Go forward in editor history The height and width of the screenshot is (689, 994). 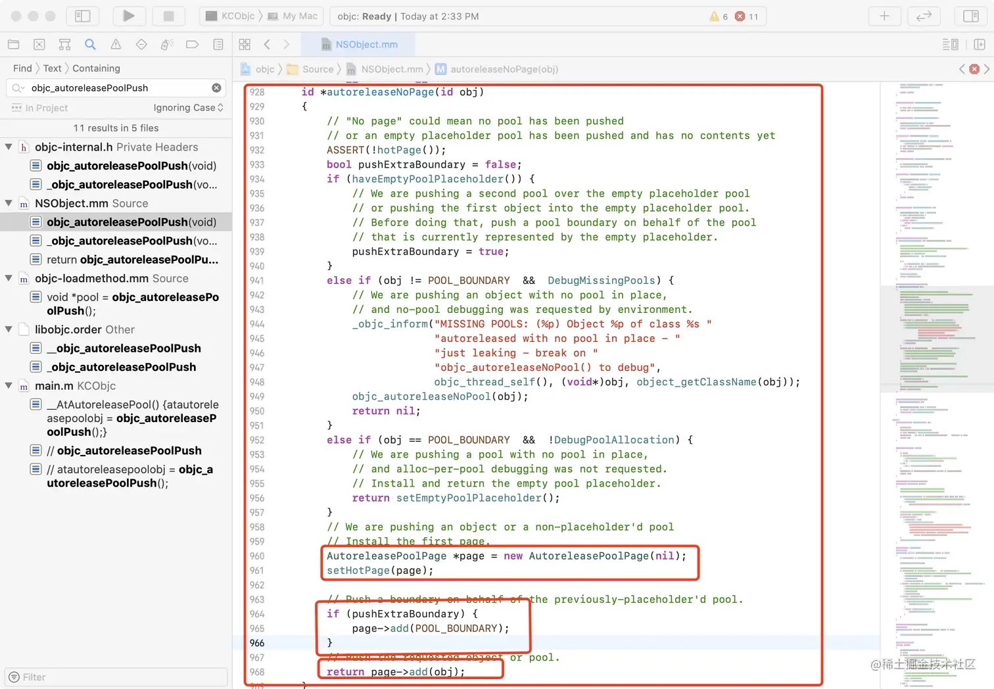(x=286, y=45)
